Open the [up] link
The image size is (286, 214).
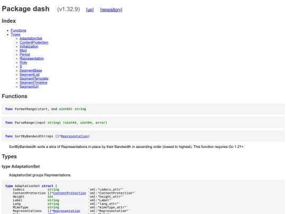point(90,10)
